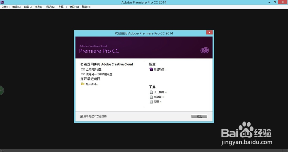Click the Premiere Pro CC banner text
Screen dimensions: 288x152
point(99,51)
